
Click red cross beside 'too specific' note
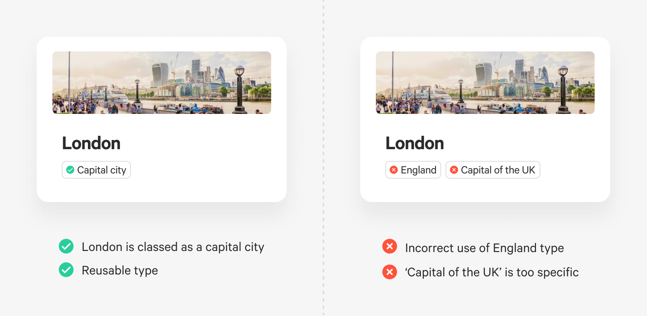pyautogui.click(x=390, y=272)
